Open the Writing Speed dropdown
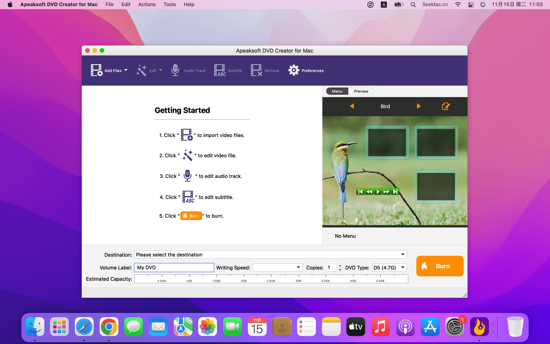Viewport: 550px width, 344px height. coord(298,268)
